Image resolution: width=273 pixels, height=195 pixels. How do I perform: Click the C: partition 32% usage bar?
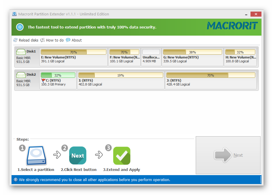[x=58, y=75]
